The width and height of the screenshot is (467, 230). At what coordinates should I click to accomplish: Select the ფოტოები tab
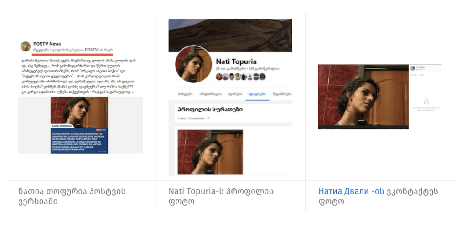[x=254, y=94]
